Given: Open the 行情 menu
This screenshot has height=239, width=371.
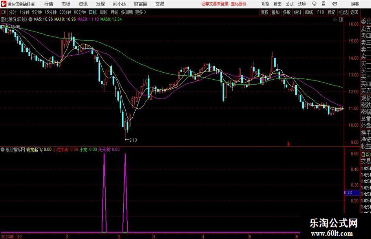Looking at the screenshot, I should 49,4.
